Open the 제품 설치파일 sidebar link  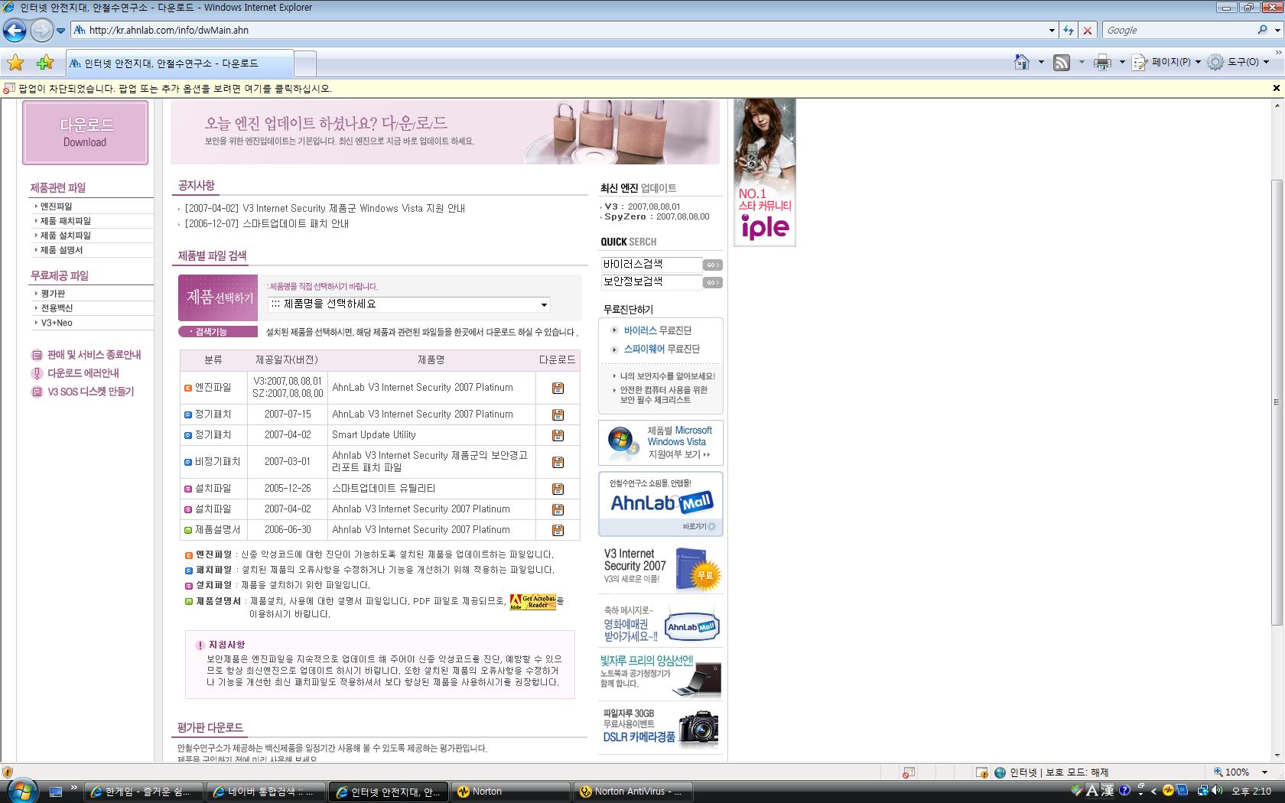[65, 236]
